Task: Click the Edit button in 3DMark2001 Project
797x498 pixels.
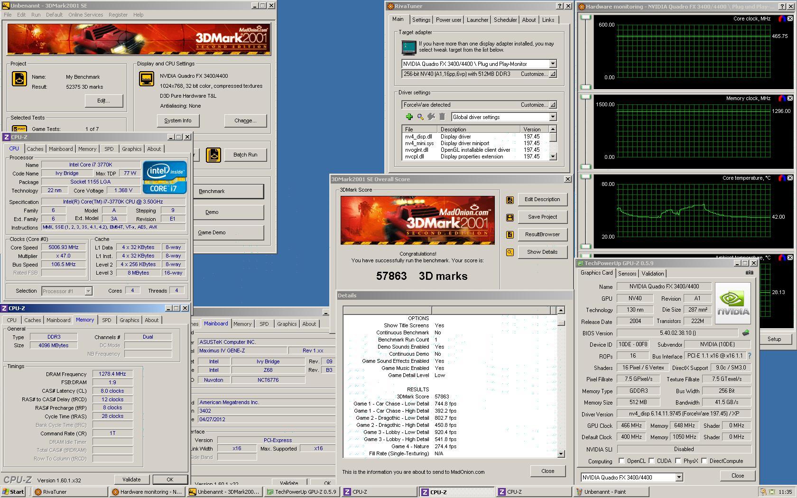Action: (103, 101)
